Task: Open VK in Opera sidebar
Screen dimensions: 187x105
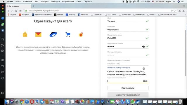Action: pos(3,30)
